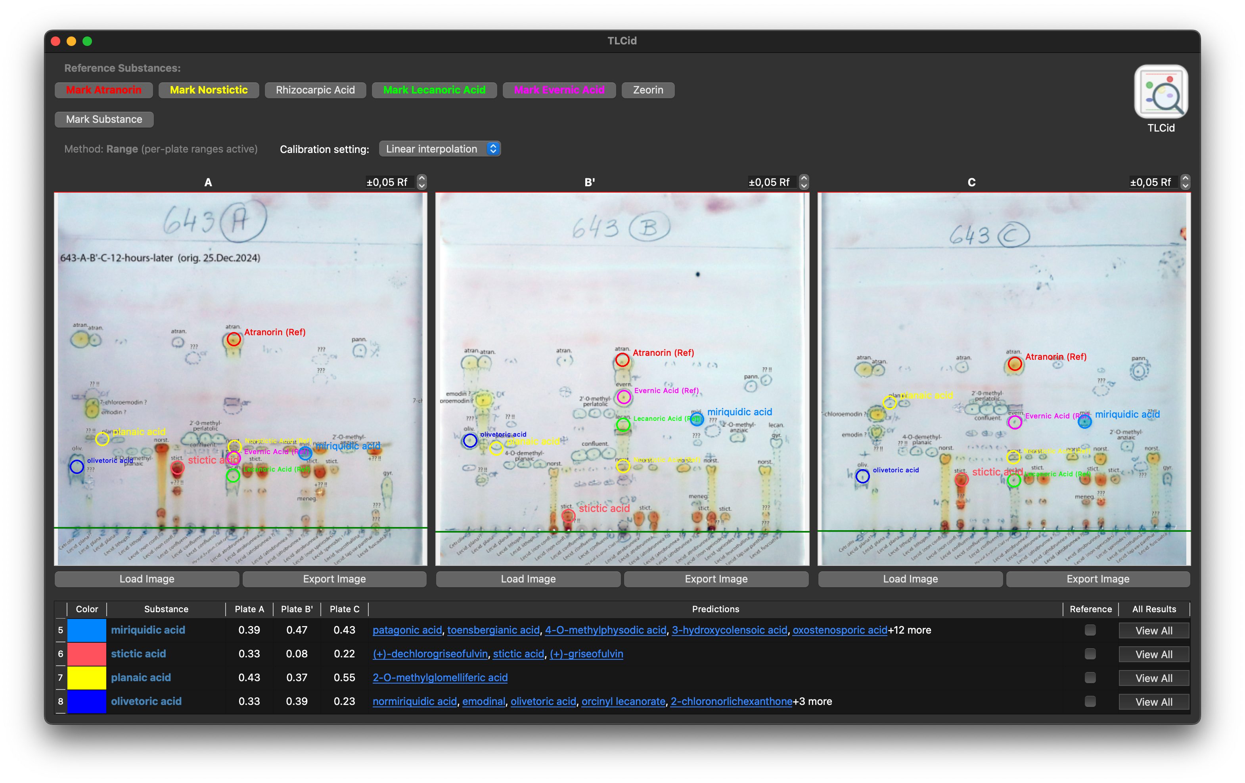
Task: Activate Mark Norstictic reference mode
Action: tap(209, 90)
